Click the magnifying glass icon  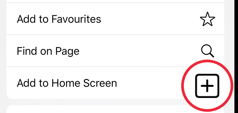[208, 51]
